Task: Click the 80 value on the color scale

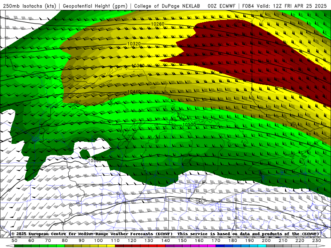Action: [65, 241]
